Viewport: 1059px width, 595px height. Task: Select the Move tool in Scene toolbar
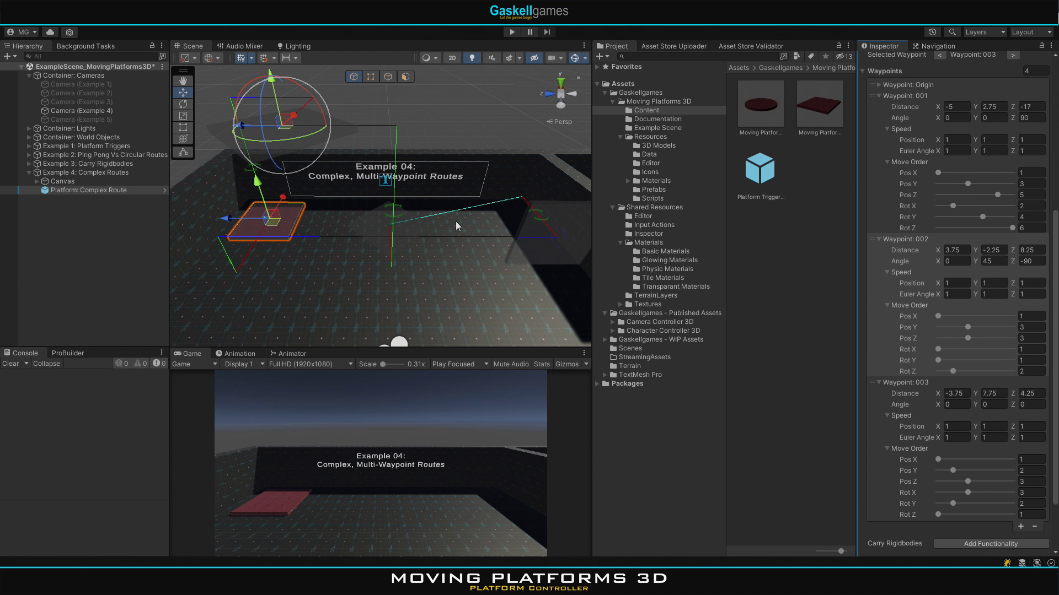tap(183, 93)
